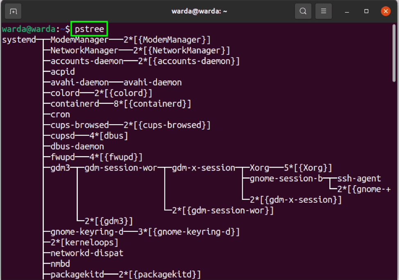This screenshot has height=280, width=399.
Task: Click the cron process name
Action: click(x=60, y=114)
